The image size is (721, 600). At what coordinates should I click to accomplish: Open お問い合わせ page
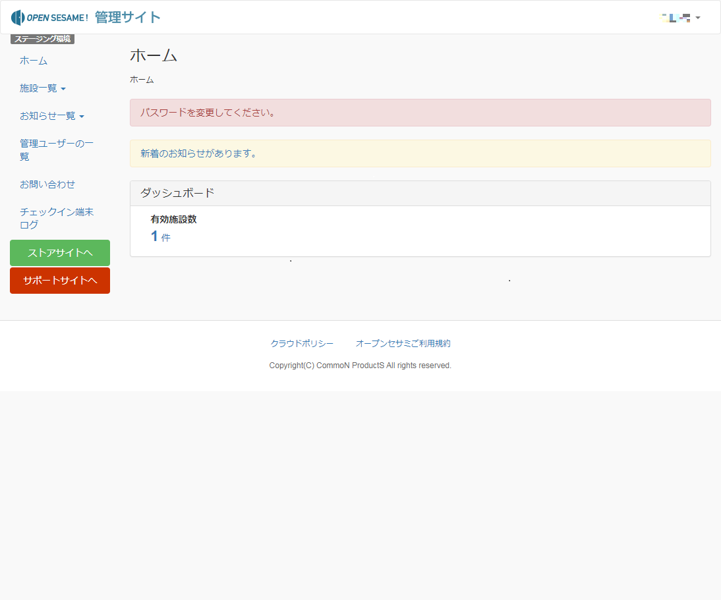point(47,184)
